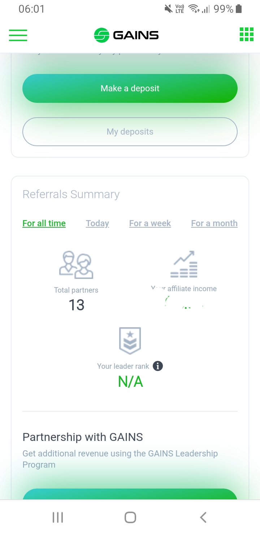The image size is (260, 534).
Task: Open Android recent apps icon
Action: (58, 517)
